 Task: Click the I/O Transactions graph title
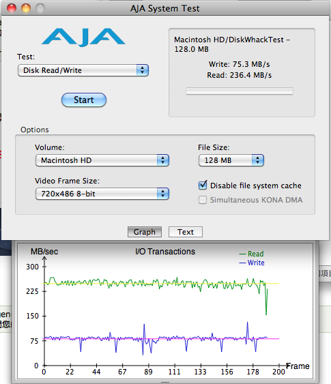point(165,252)
